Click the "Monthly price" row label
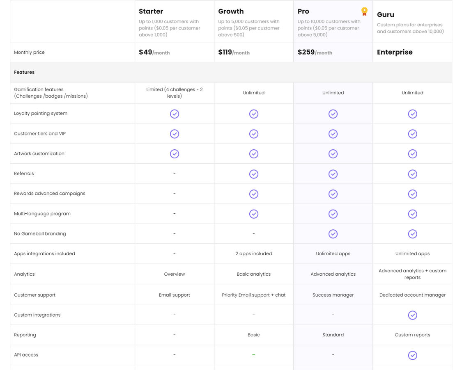Screen dimensions: 455x370 [29, 52]
